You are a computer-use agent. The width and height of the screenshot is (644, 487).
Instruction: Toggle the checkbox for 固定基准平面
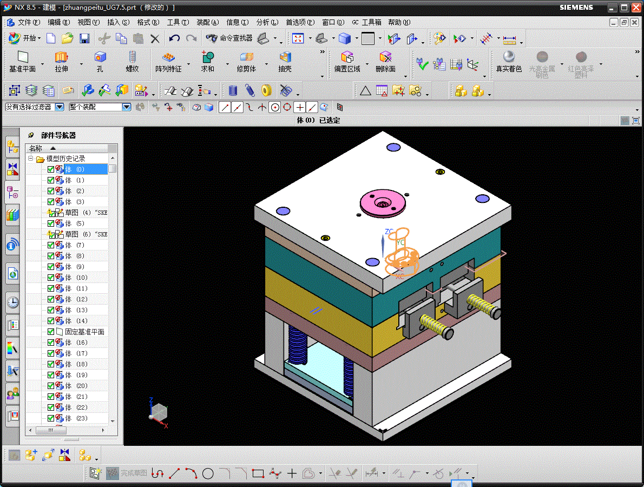[51, 331]
